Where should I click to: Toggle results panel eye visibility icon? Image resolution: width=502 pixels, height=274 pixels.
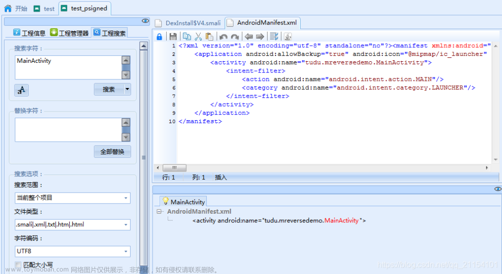click(x=498, y=189)
